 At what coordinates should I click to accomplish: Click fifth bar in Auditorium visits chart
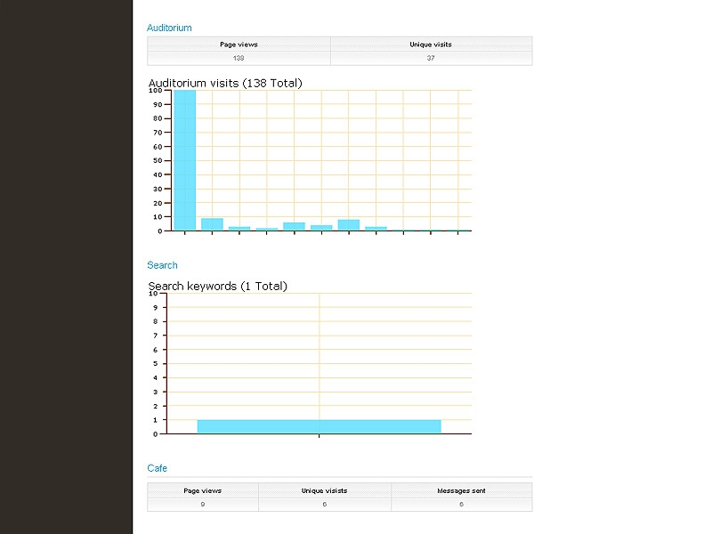point(294,226)
